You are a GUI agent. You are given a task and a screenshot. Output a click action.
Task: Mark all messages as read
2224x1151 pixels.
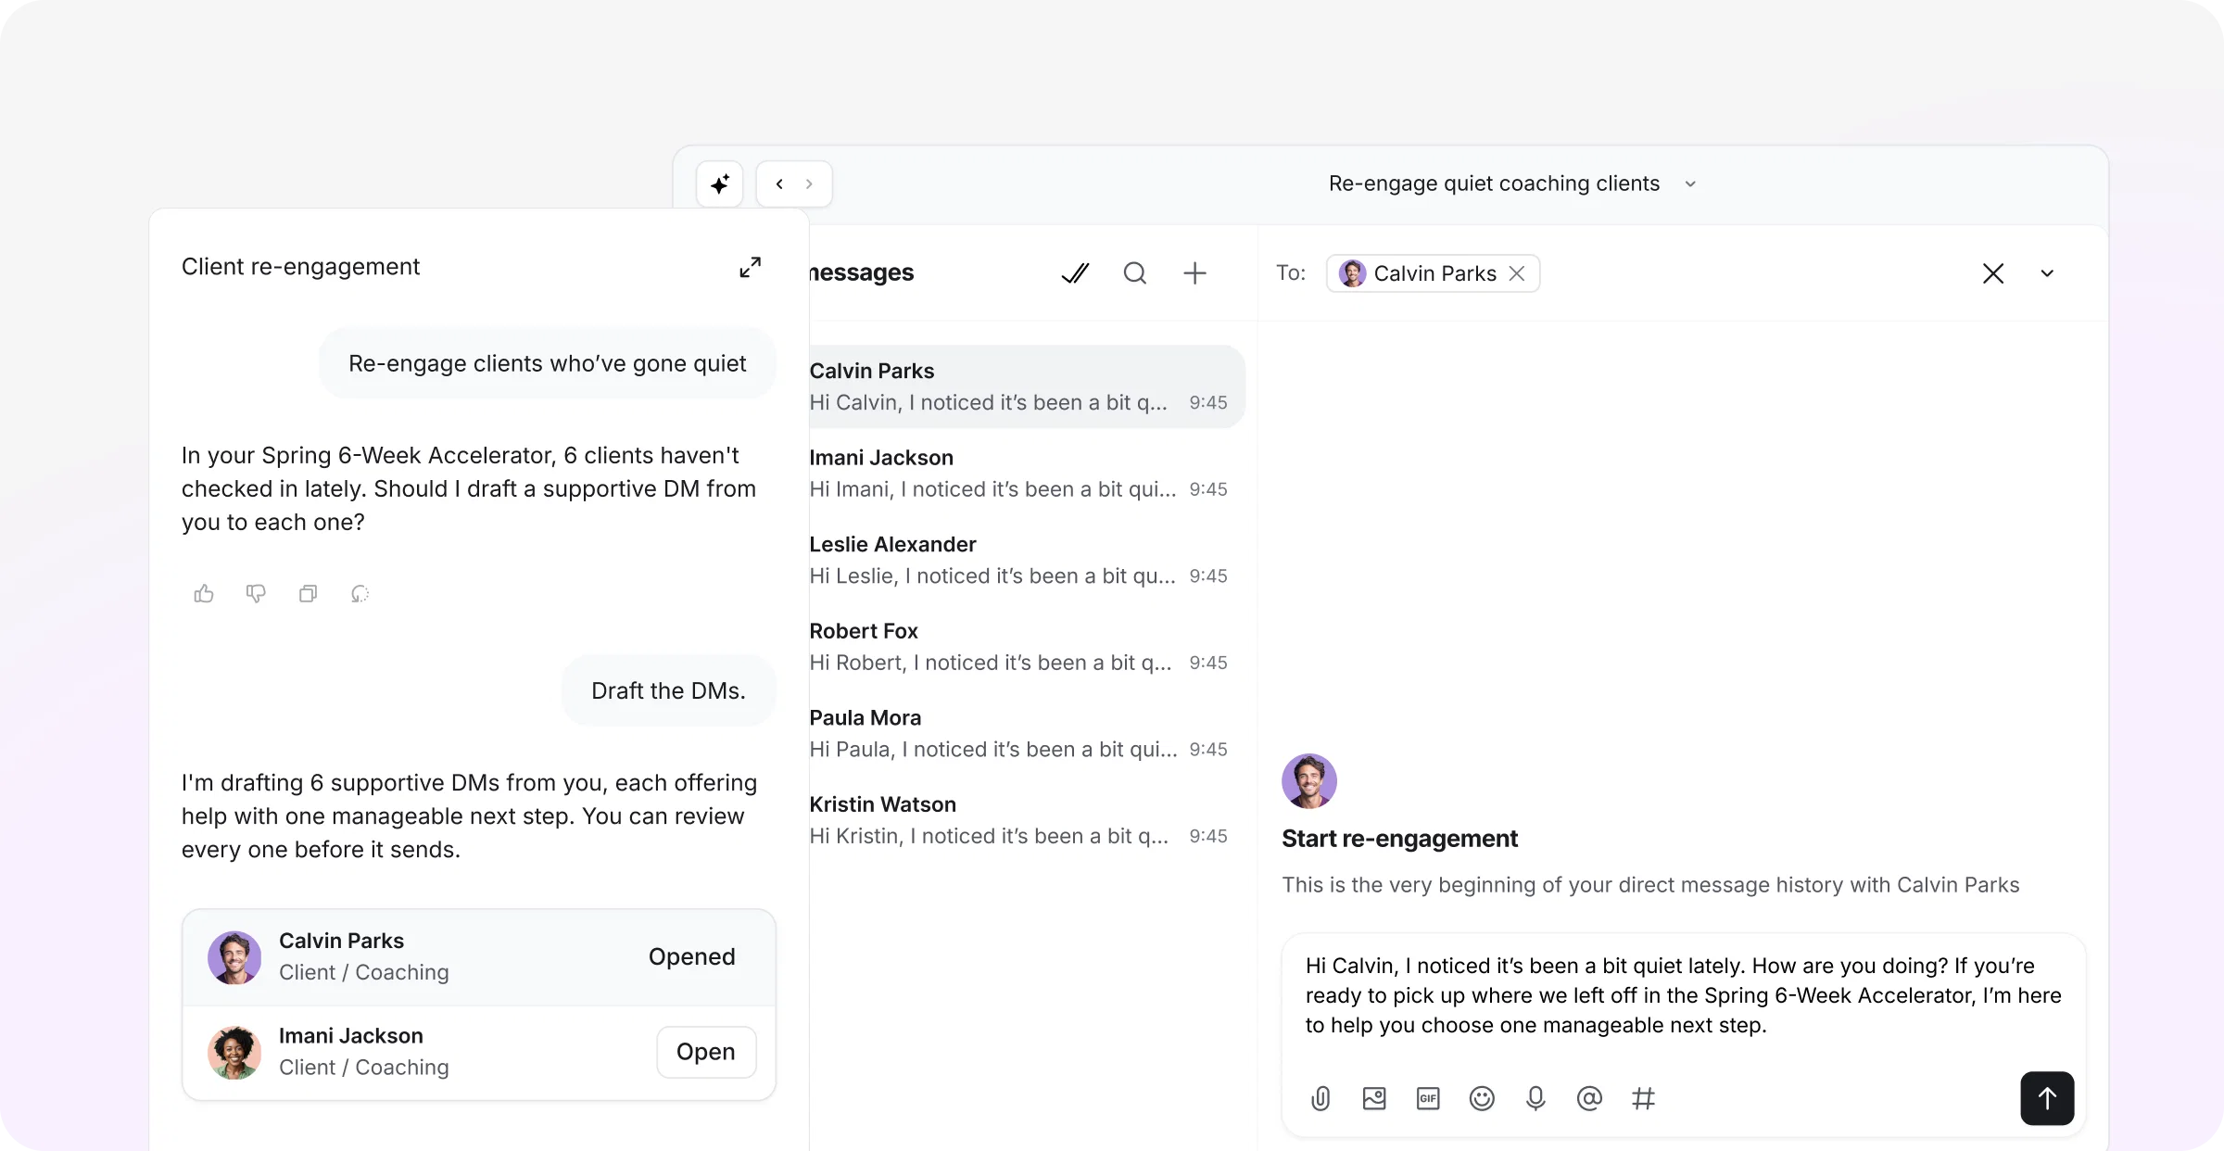pos(1075,273)
